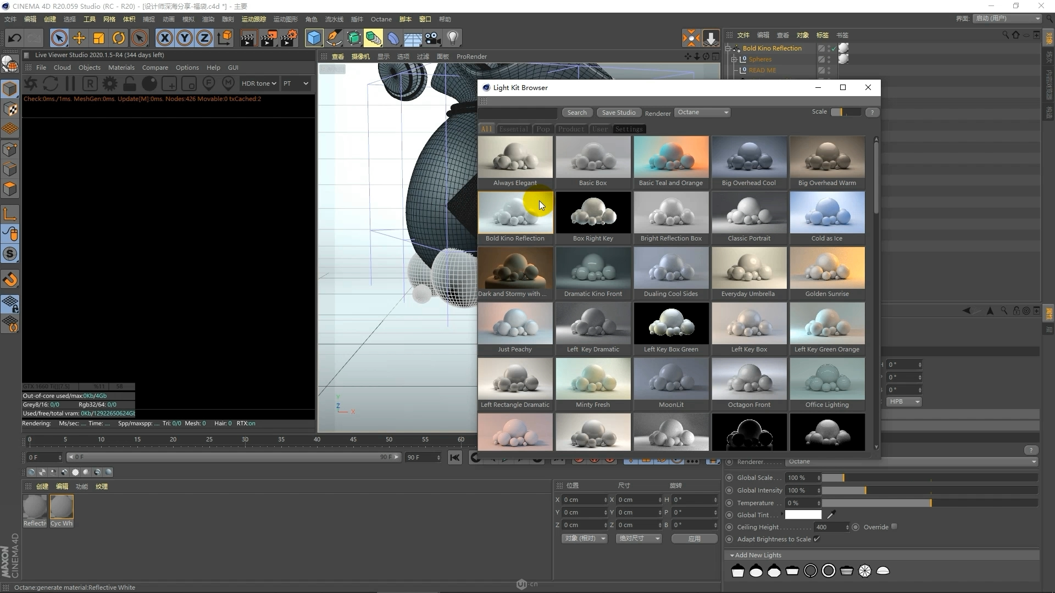This screenshot has height=593, width=1055.
Task: Toggle Live Viewer lock resolution
Action: pyautogui.click(x=130, y=83)
